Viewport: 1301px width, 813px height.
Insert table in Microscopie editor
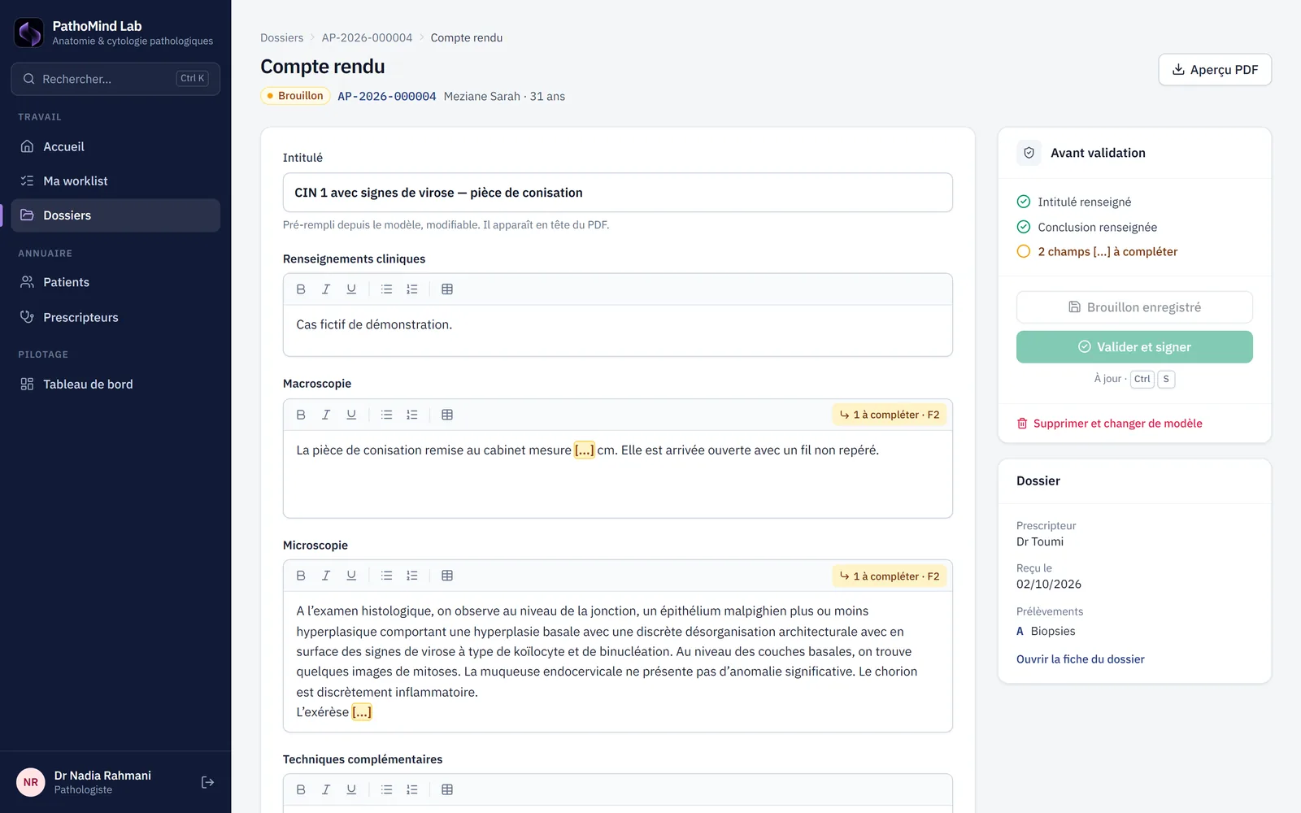[447, 576]
